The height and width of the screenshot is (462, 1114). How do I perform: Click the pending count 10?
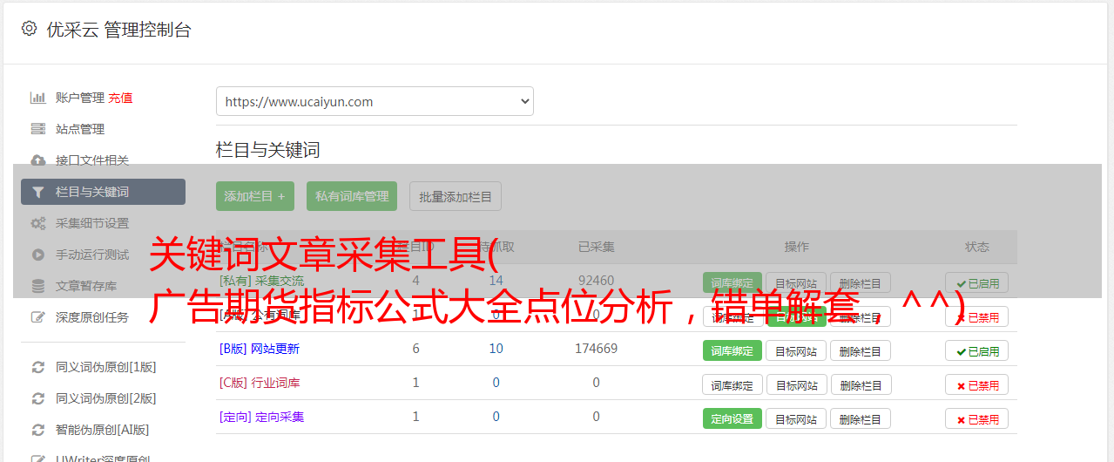coord(496,349)
